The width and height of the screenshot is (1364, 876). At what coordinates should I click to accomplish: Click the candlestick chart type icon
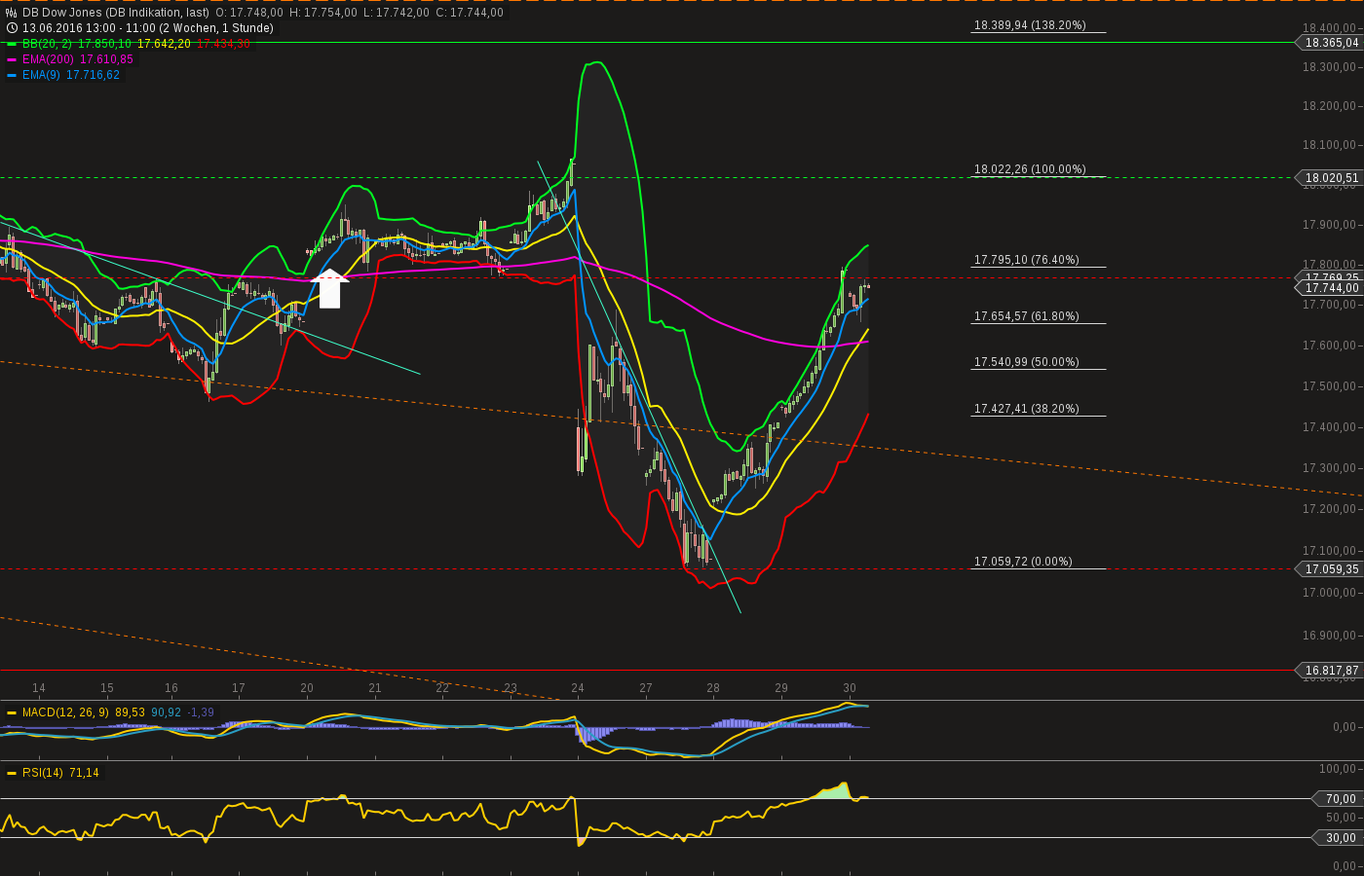pos(11,12)
